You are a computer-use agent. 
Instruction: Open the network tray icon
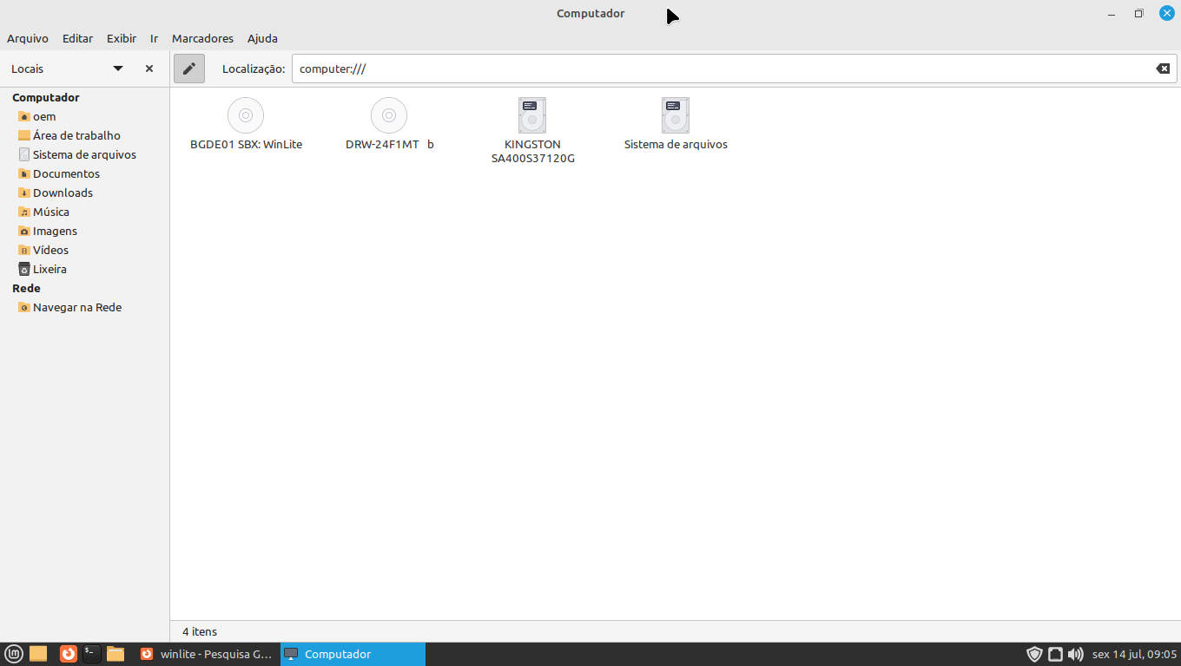click(x=1055, y=654)
